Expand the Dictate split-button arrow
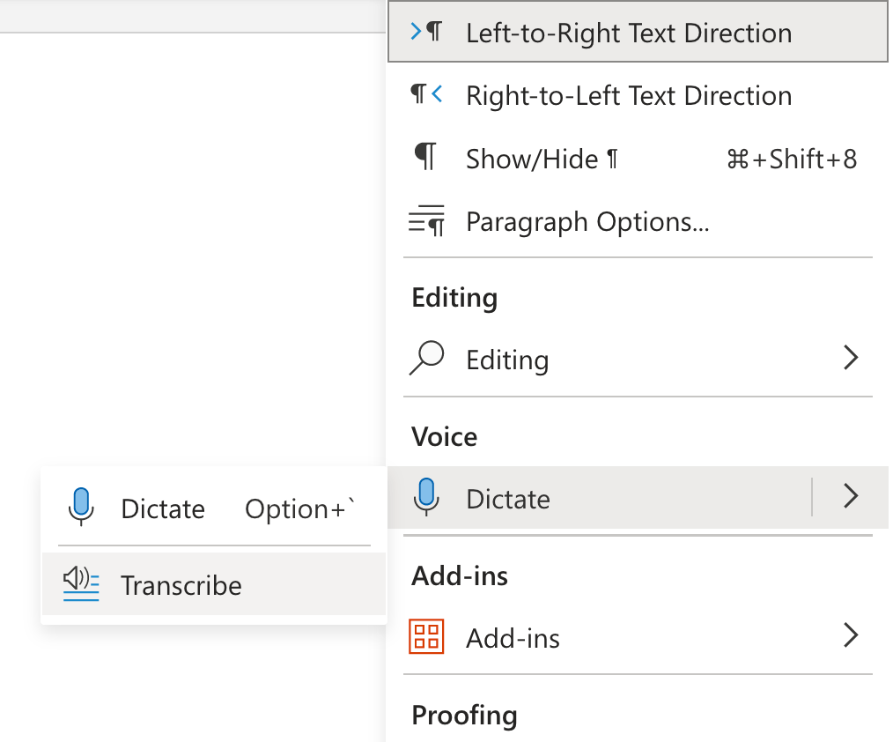Image resolution: width=893 pixels, height=742 pixels. coord(850,497)
